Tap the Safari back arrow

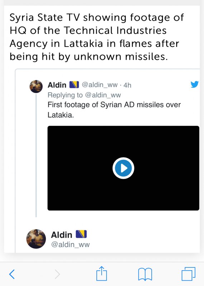pyautogui.click(x=12, y=274)
